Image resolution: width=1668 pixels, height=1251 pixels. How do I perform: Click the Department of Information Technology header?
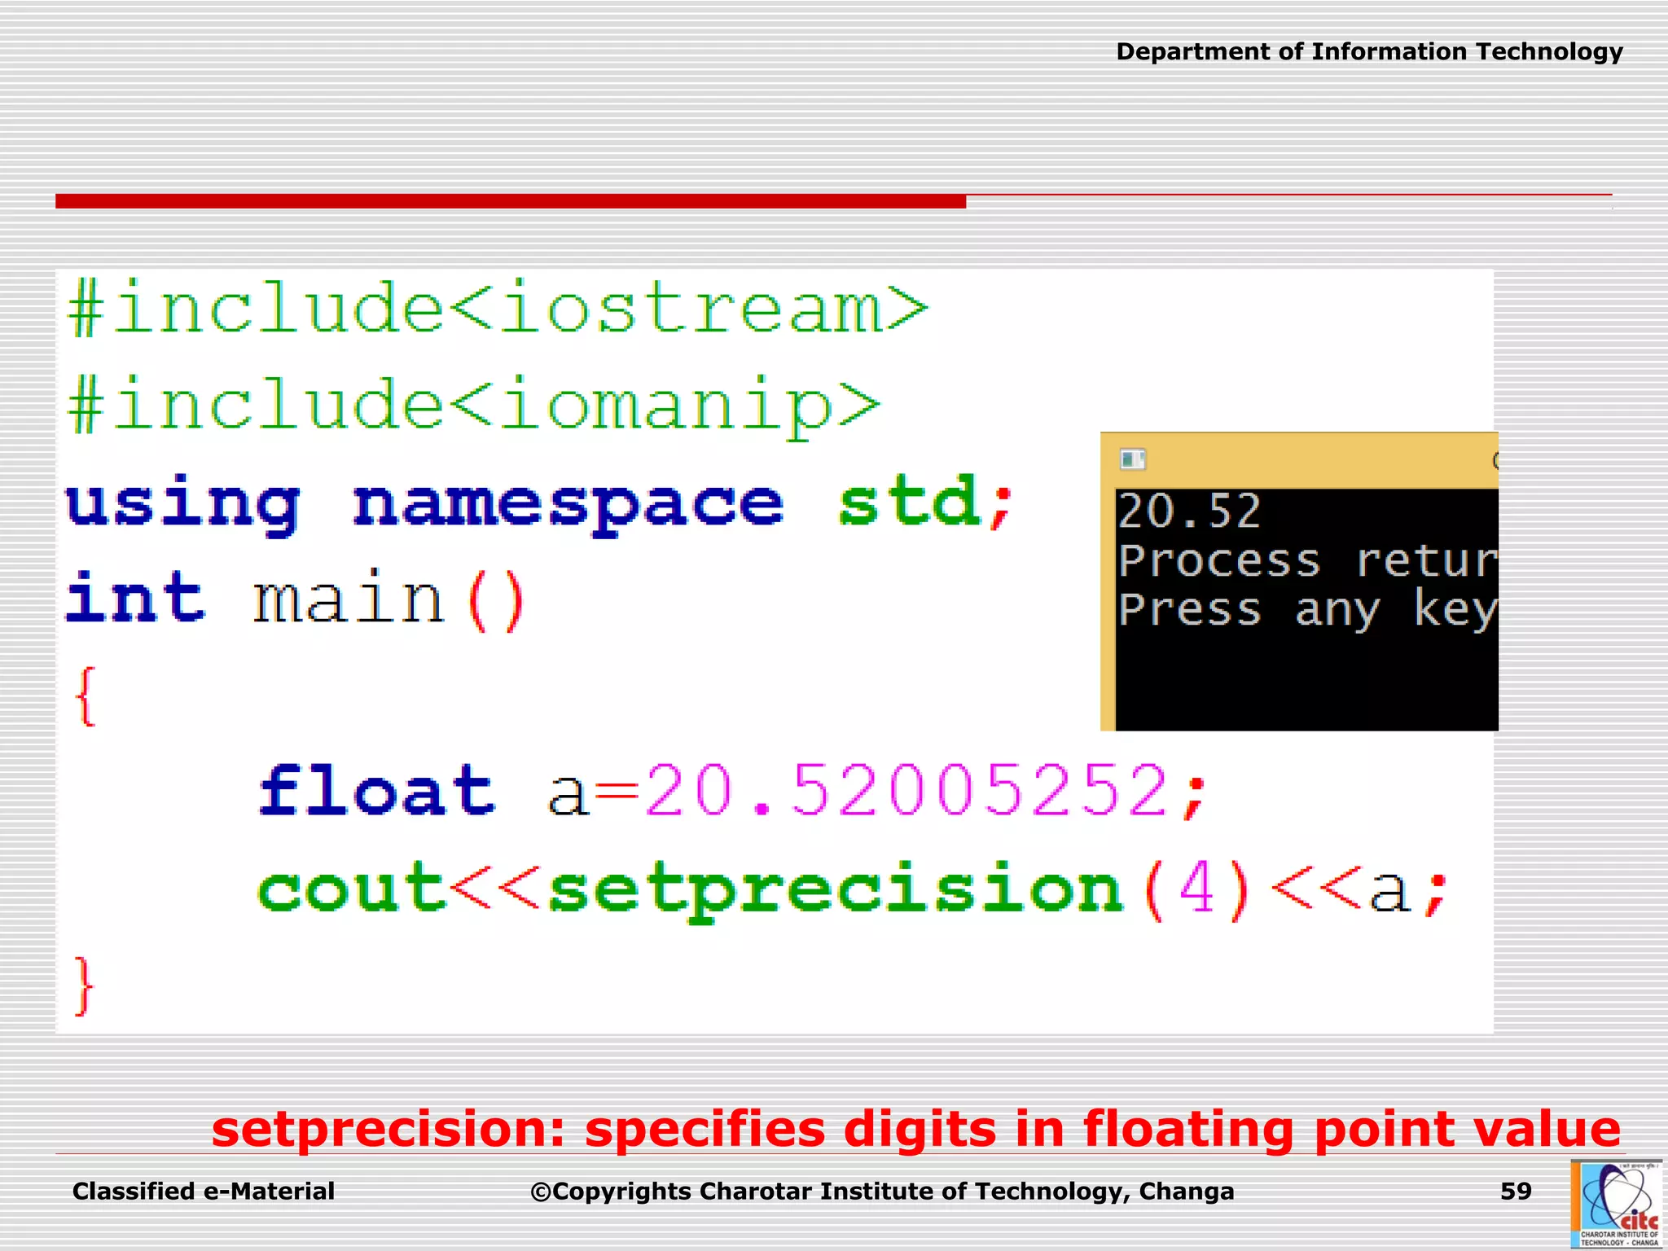click(1369, 52)
